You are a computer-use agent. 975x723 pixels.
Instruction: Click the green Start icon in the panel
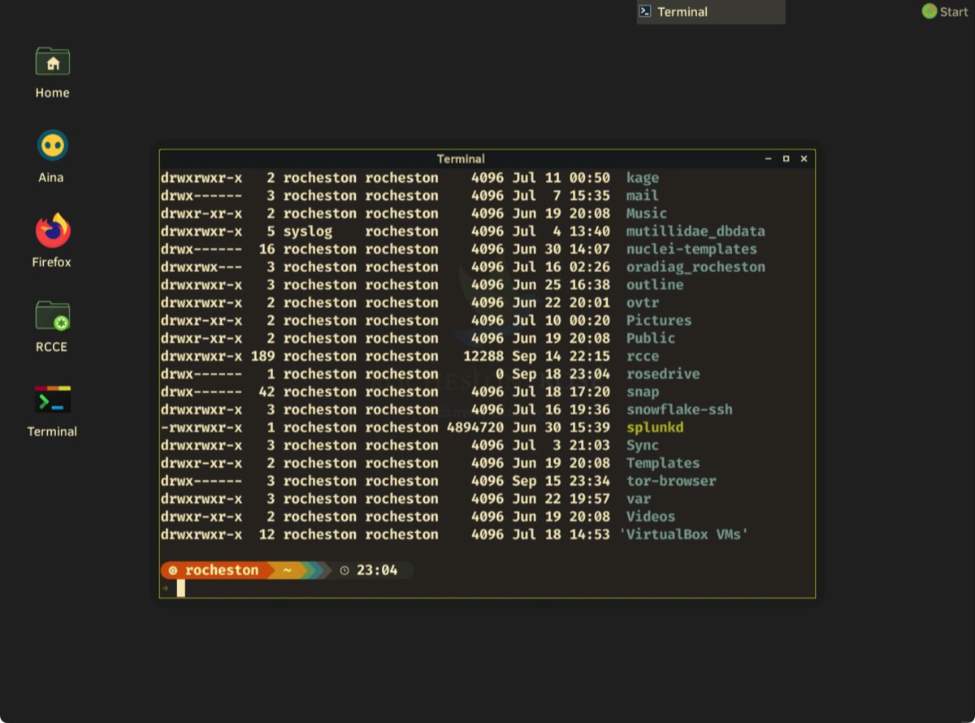pos(929,11)
